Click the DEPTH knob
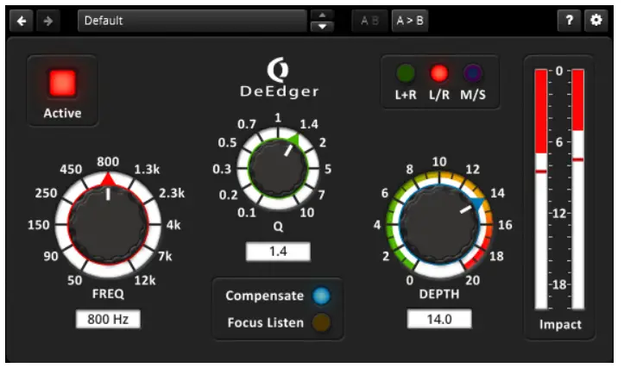Viewport: 624px width, 368px height. pyautogui.click(x=439, y=225)
